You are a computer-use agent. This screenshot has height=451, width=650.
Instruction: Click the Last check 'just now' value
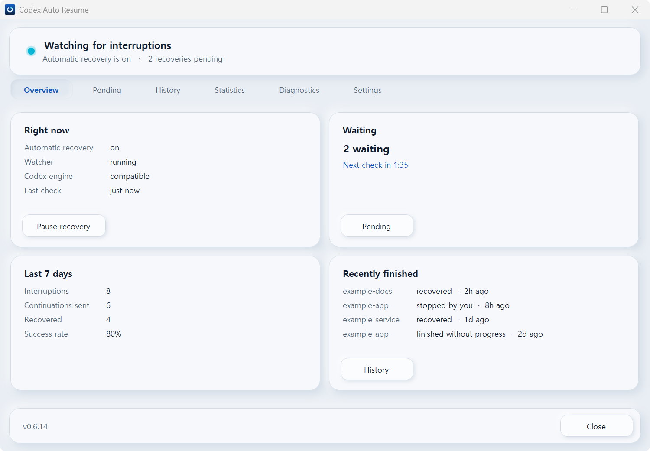tap(125, 191)
